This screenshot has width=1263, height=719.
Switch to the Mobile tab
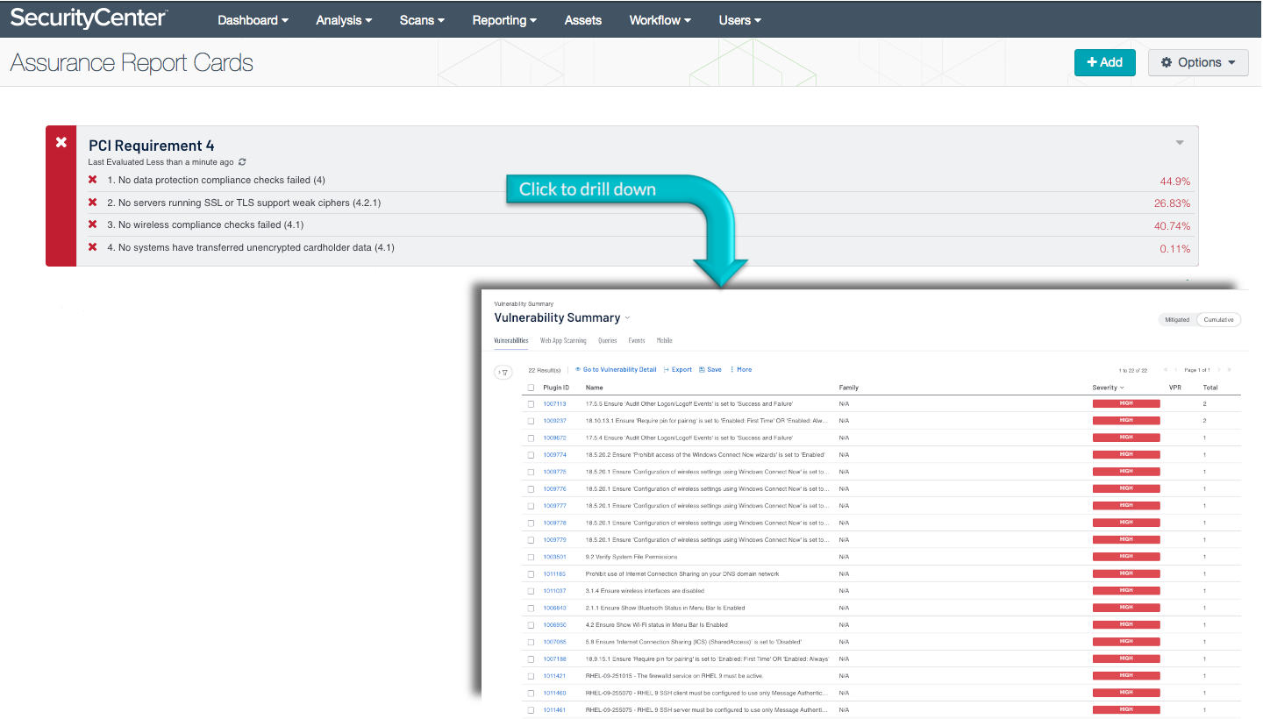tap(665, 341)
